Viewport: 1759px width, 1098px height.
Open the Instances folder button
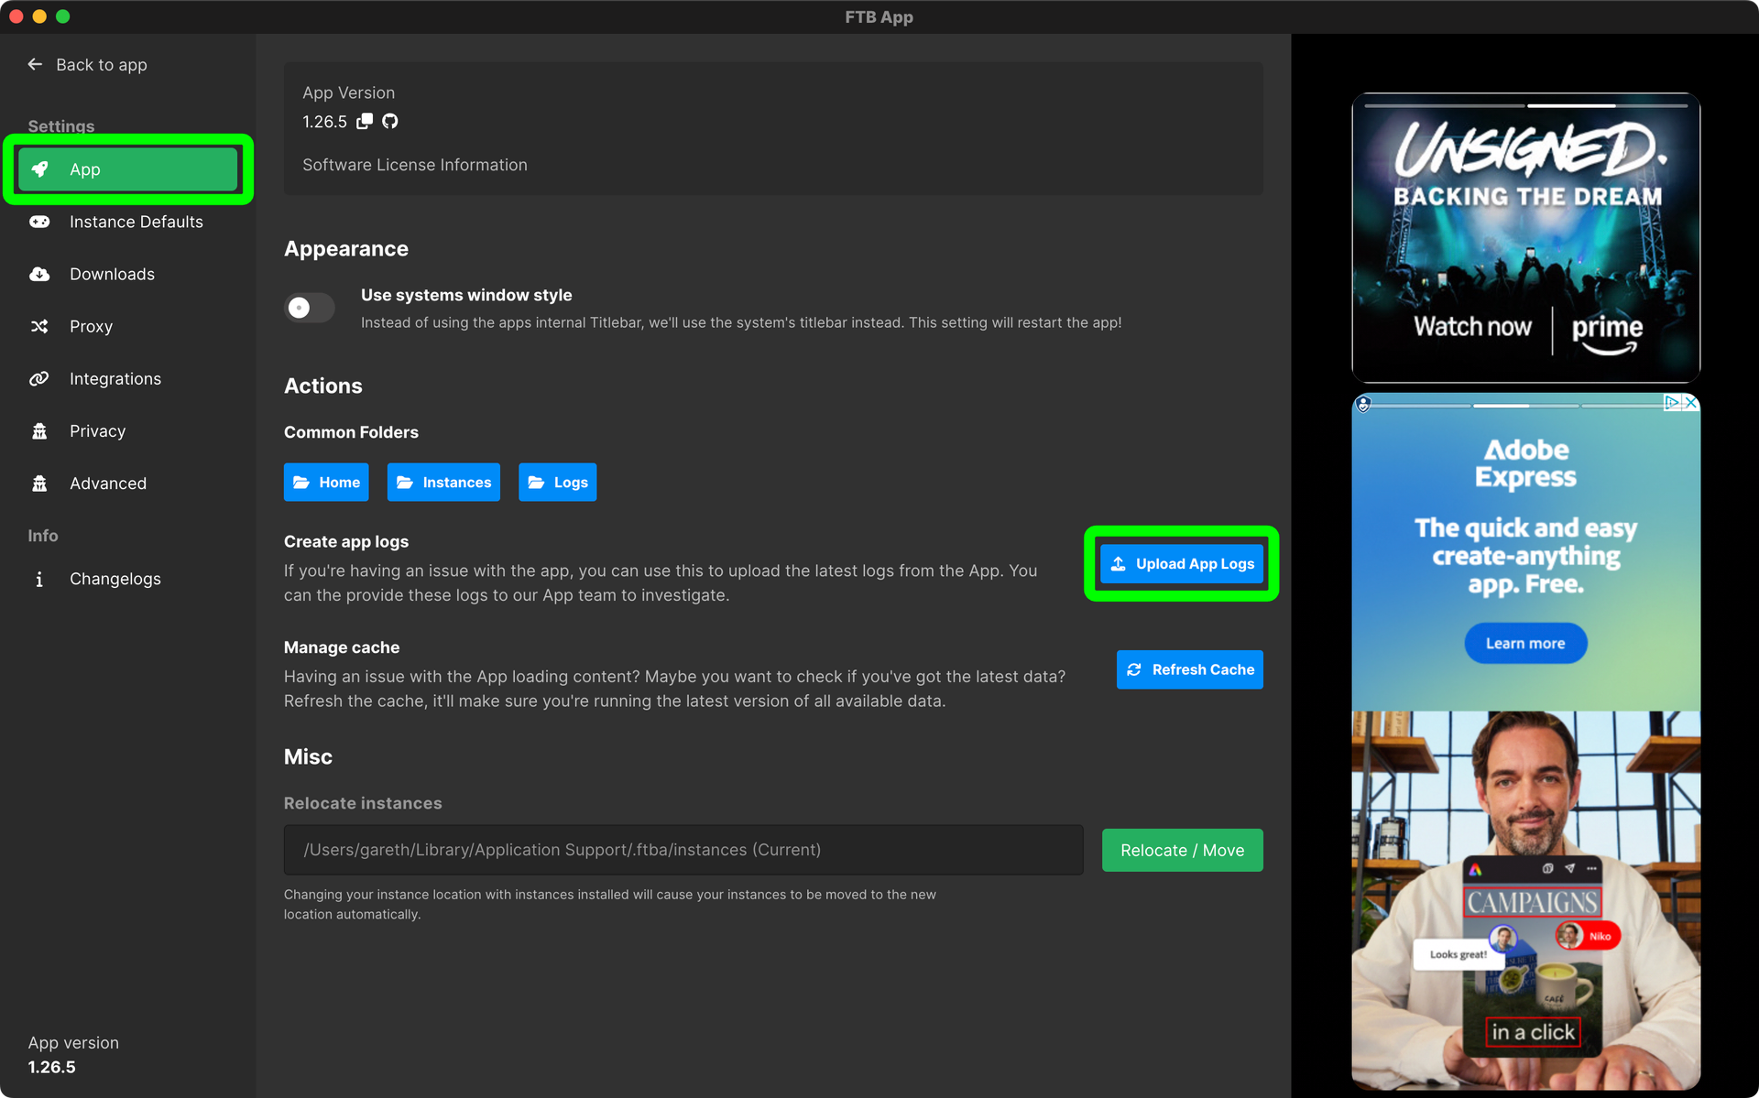pyautogui.click(x=443, y=482)
